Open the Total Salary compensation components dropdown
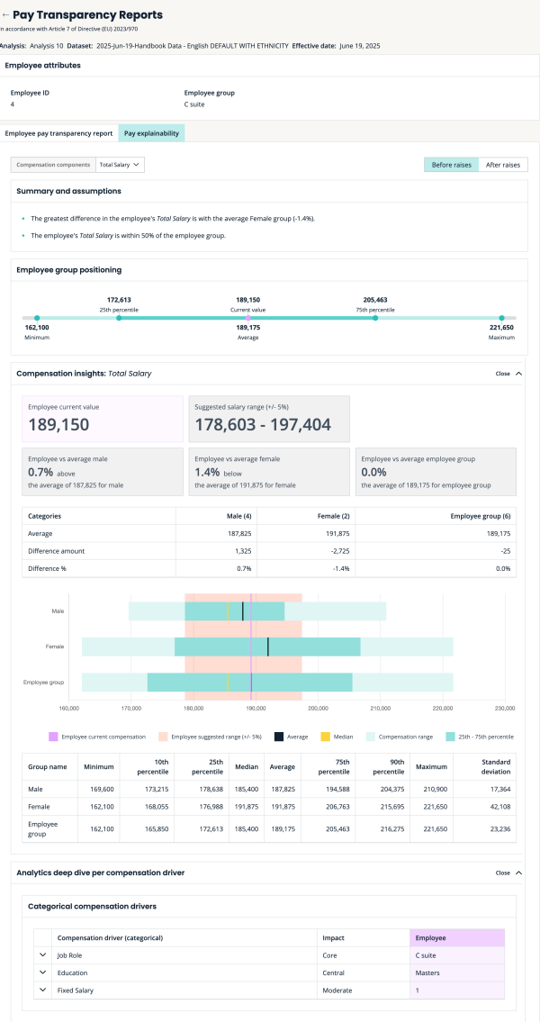Viewport: 540px width, 1022px height. coord(121,165)
